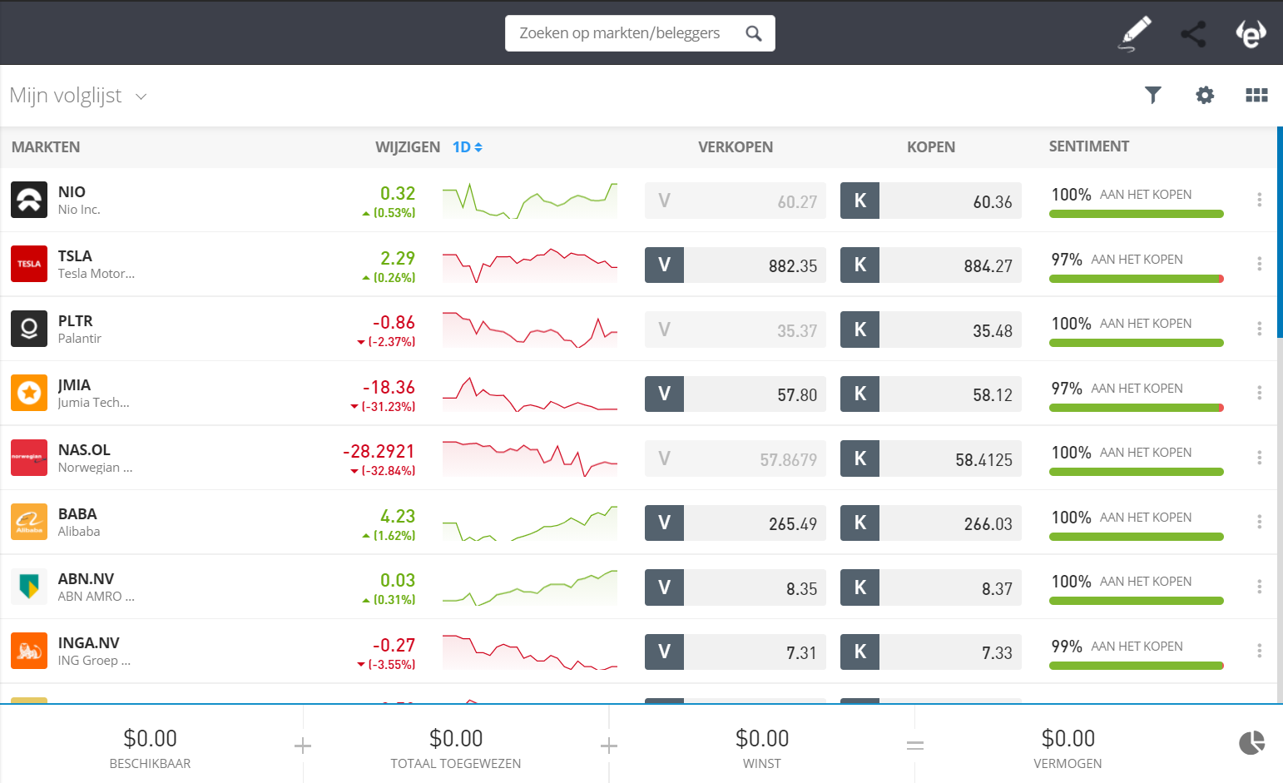This screenshot has height=783, width=1283.
Task: Sell ABN.NV at 8.35
Action: [x=736, y=587]
